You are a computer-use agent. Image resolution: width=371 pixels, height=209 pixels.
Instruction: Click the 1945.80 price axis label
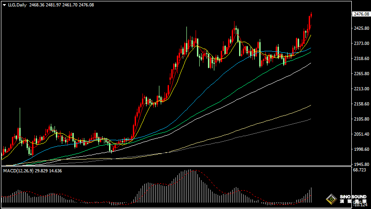coord(361,165)
